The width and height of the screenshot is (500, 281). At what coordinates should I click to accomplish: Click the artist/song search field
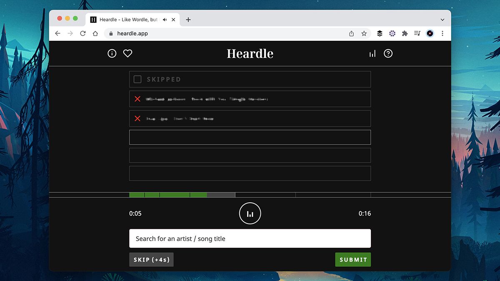(250, 238)
